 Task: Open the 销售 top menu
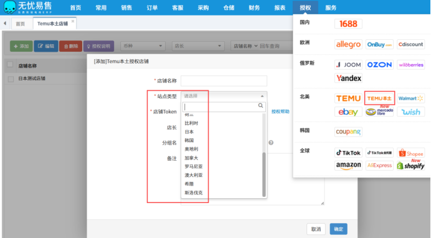(126, 7)
